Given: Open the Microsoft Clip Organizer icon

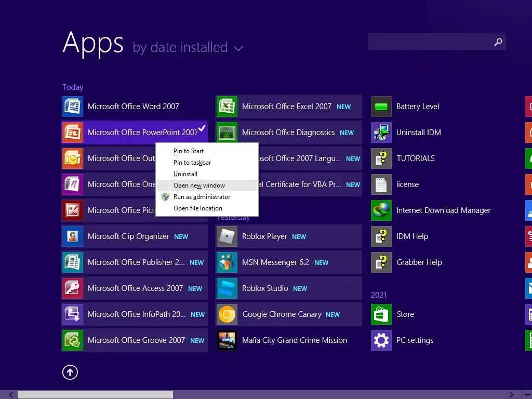Looking at the screenshot, I should coord(73,236).
